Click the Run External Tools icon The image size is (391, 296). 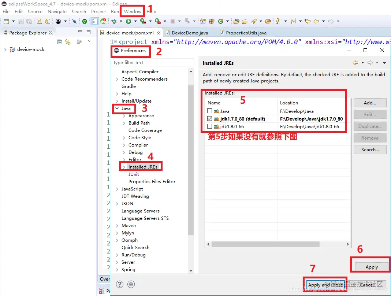tap(157, 21)
